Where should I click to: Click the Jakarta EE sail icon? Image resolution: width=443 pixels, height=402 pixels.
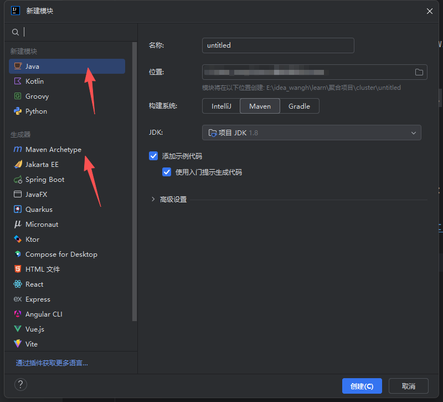pos(18,164)
